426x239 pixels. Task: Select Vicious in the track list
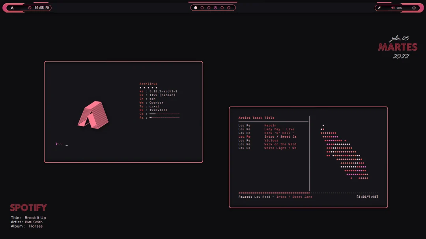271,140
